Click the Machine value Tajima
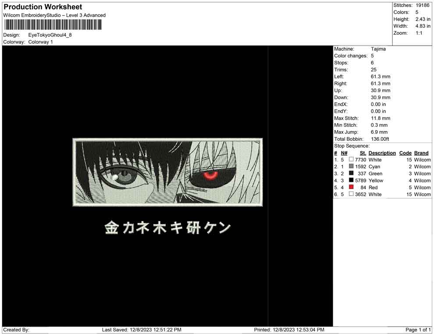This screenshot has width=434, height=334. (378, 49)
